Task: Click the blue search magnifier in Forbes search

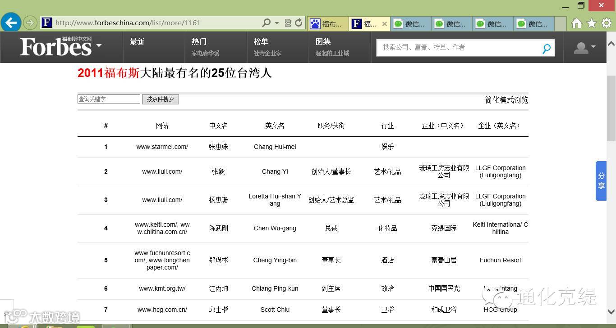Action: [547, 48]
